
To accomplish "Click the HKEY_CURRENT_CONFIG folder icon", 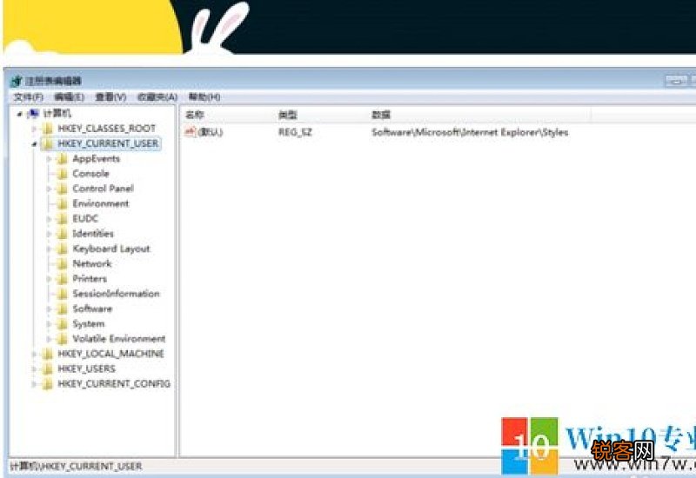I will click(48, 384).
